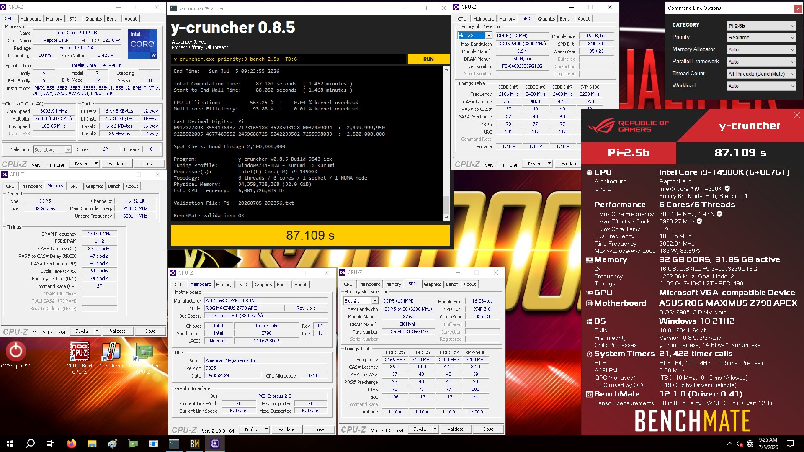Screen dimensions: 804x452
Task: Close the BenchMate y-cruncher result panel
Action: pyautogui.click(x=797, y=115)
